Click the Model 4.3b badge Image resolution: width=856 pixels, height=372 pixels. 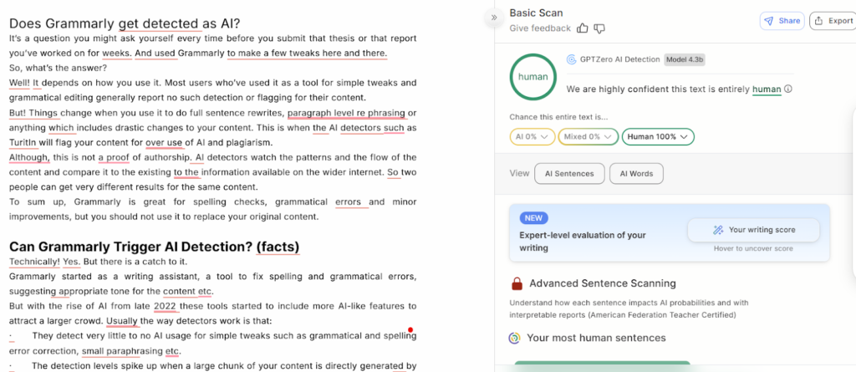pyautogui.click(x=684, y=59)
